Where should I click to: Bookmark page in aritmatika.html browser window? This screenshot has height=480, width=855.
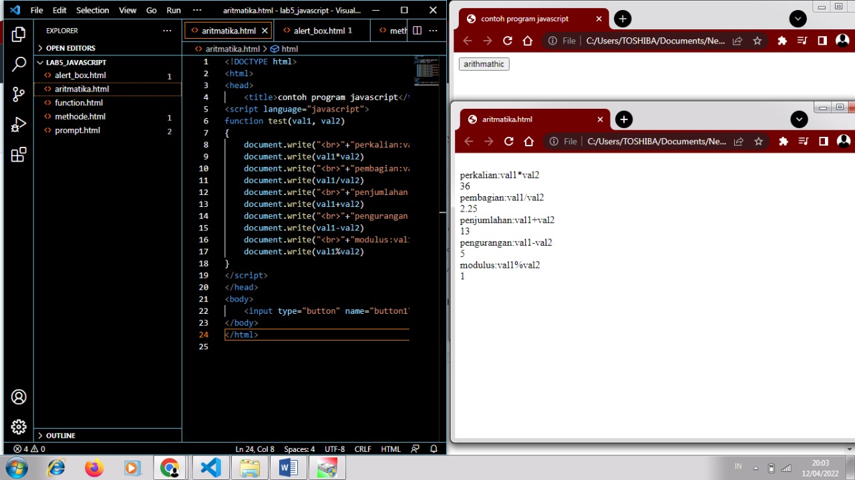click(758, 142)
